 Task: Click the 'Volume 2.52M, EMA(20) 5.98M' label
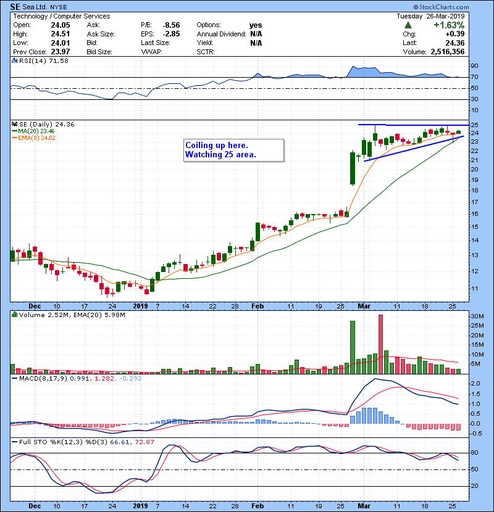coord(72,315)
